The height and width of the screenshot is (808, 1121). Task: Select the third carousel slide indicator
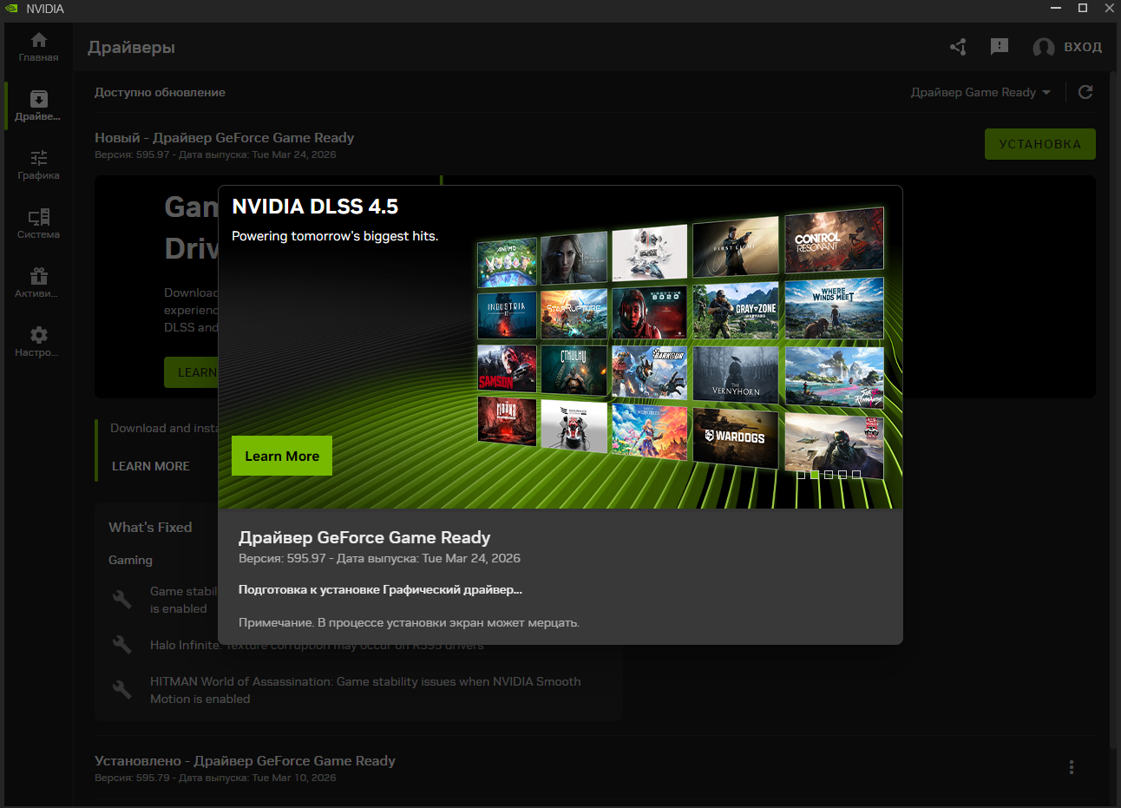click(x=829, y=475)
